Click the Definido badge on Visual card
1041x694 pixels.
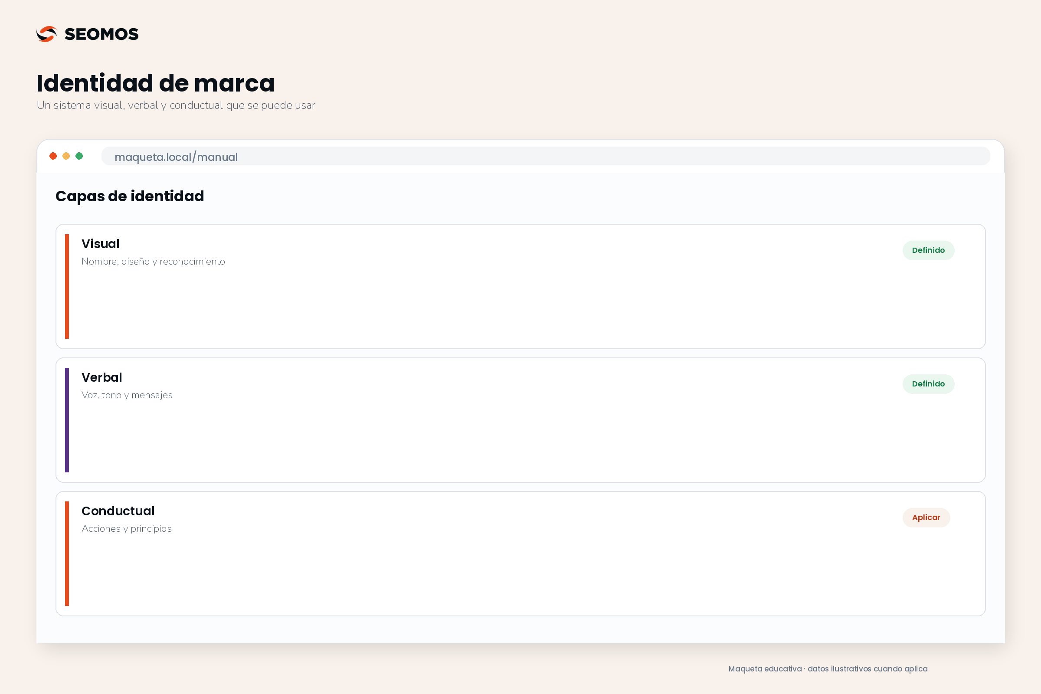(x=928, y=251)
